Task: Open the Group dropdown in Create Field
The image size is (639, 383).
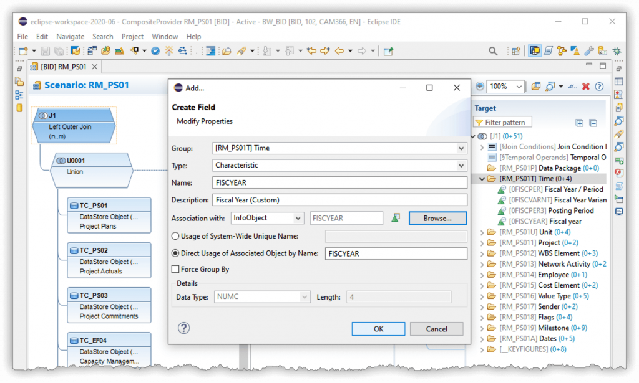Action: [x=461, y=148]
